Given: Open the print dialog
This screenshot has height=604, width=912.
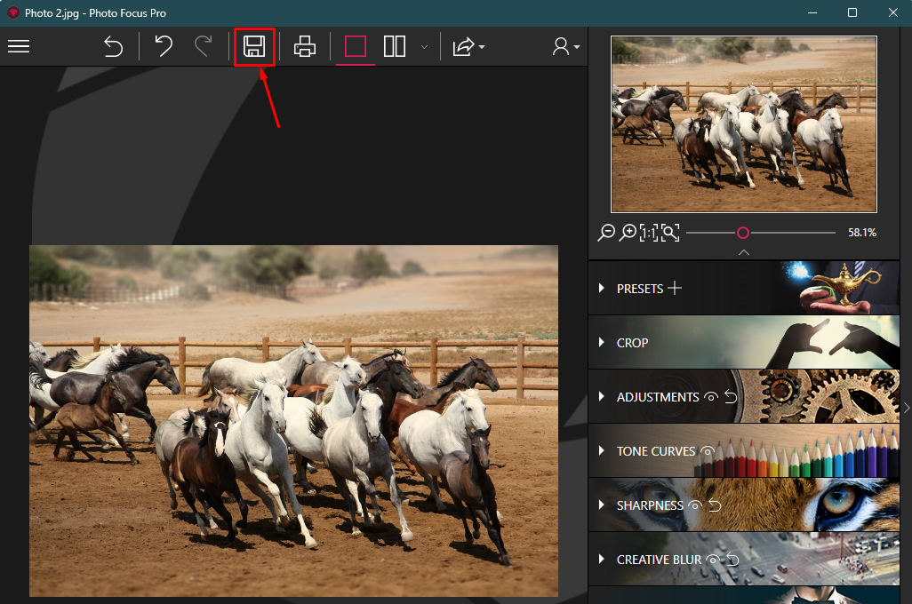Looking at the screenshot, I should [x=305, y=46].
